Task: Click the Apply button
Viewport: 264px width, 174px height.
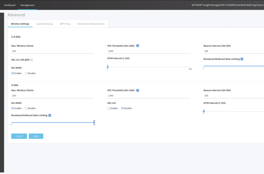Action: pos(36,136)
